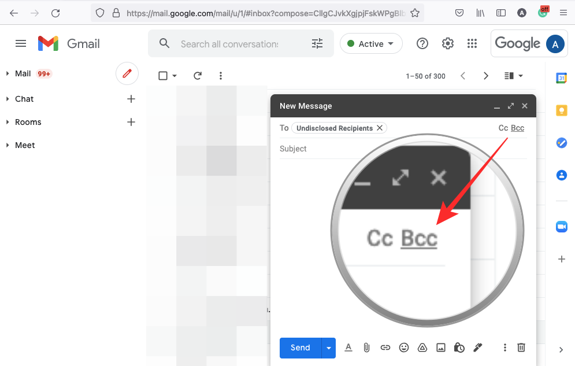575x366 pixels.
Task: Open formatting options with the A icon
Action: point(348,347)
